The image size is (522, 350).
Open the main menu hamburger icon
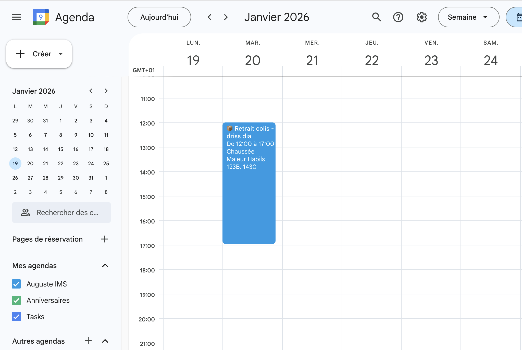point(16,17)
